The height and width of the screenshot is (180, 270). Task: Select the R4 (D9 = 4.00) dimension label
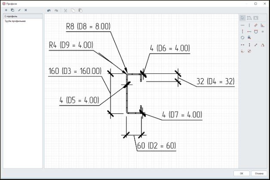tap(71, 45)
